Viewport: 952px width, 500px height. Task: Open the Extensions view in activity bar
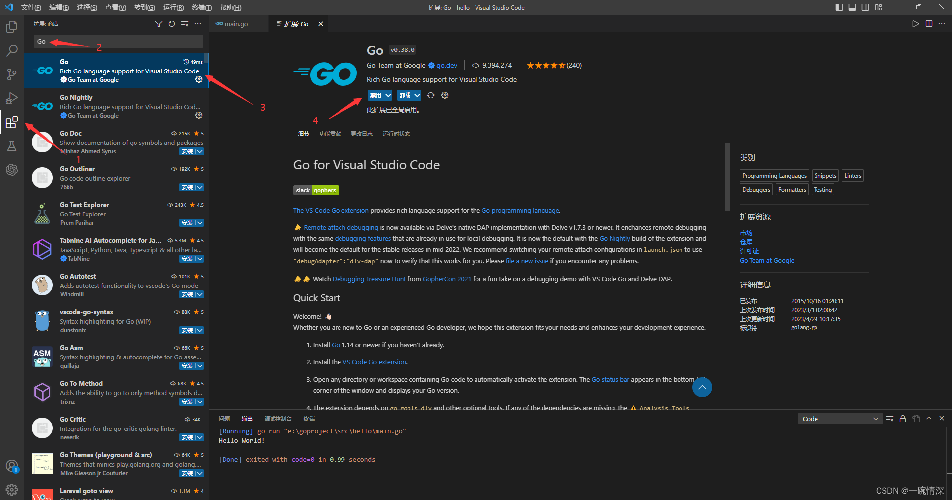coord(12,122)
